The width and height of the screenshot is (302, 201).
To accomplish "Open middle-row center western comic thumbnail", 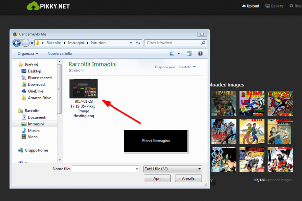I will click(252, 132).
